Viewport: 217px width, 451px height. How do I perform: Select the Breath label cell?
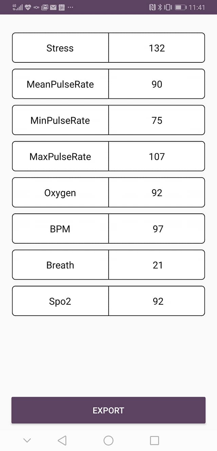coord(60,265)
